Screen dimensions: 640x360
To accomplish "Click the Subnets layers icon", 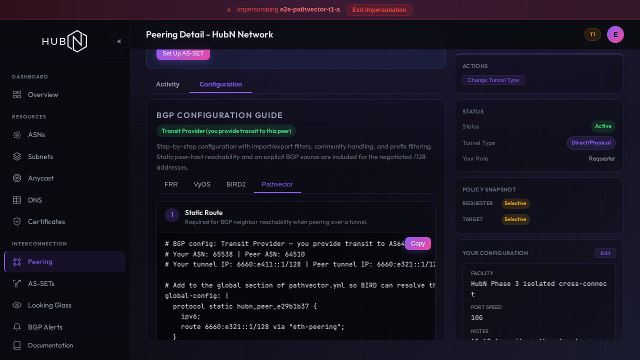I will click(x=17, y=156).
